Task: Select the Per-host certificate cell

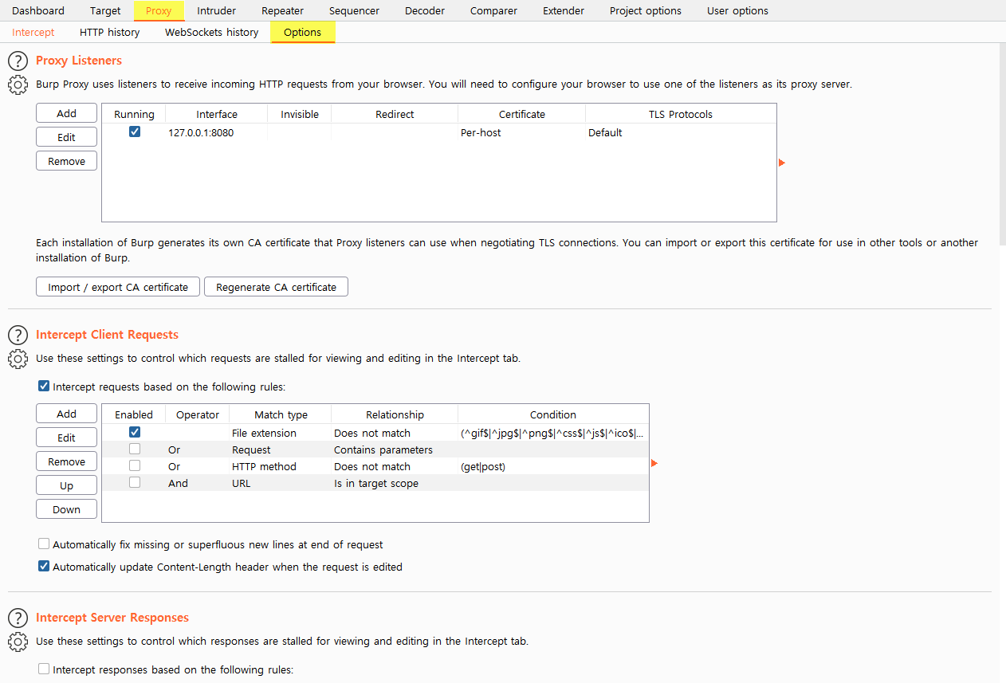Action: pos(522,132)
